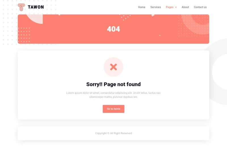Open the Home menu item
The image size is (227, 147).
(x=142, y=7)
